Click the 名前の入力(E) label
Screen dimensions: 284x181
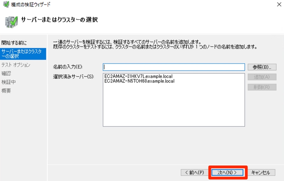pyautogui.click(x=68, y=67)
